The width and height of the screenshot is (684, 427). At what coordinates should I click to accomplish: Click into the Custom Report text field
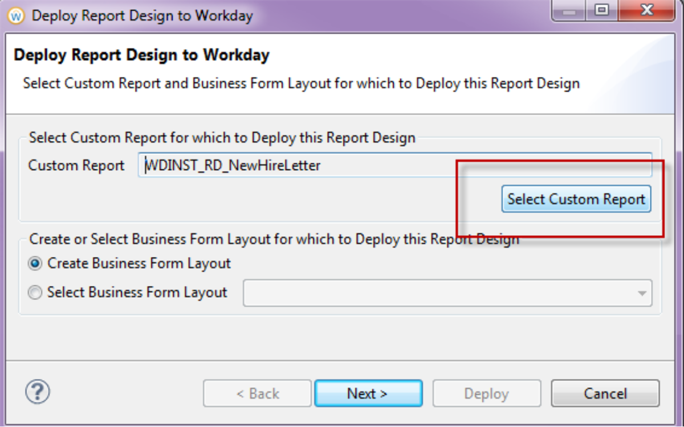point(394,166)
